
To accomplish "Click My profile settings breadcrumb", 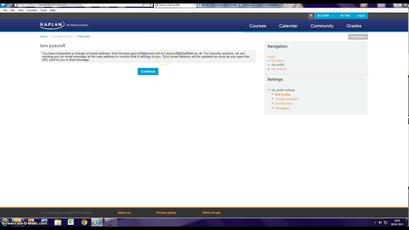I will (x=63, y=36).
